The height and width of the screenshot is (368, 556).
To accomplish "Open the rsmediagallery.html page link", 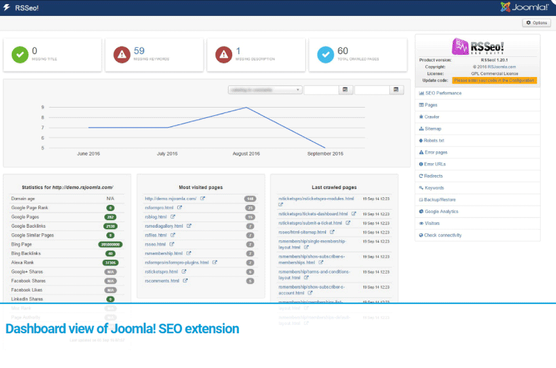I will coord(164,226).
